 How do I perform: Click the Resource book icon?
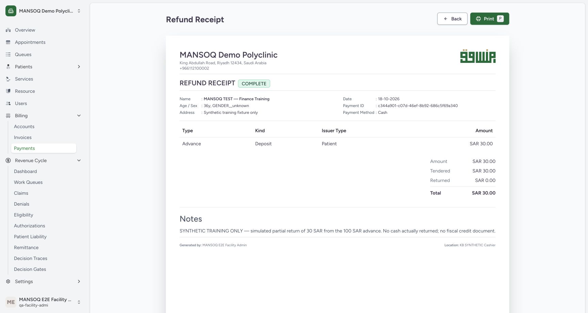[8, 91]
